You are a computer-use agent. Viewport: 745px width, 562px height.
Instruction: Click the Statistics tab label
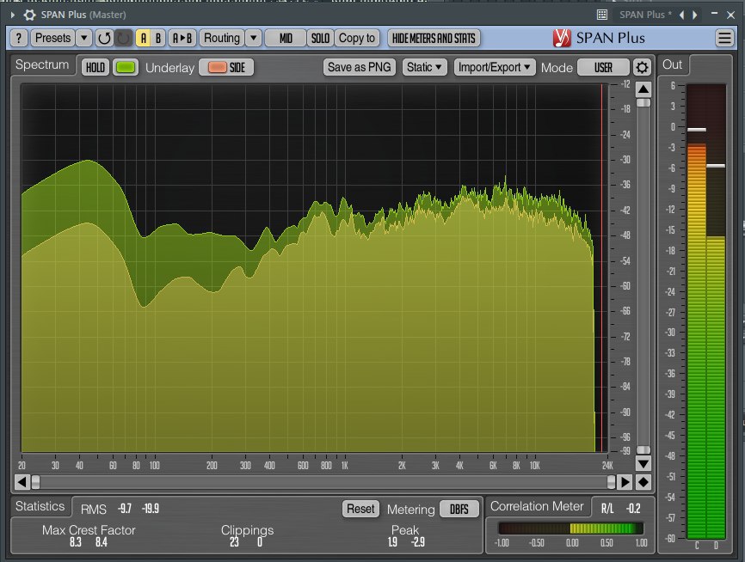(x=40, y=506)
